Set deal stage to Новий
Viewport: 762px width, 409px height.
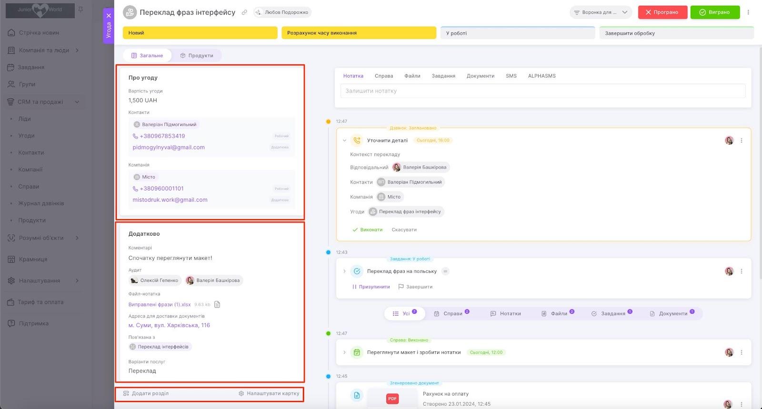click(x=200, y=33)
